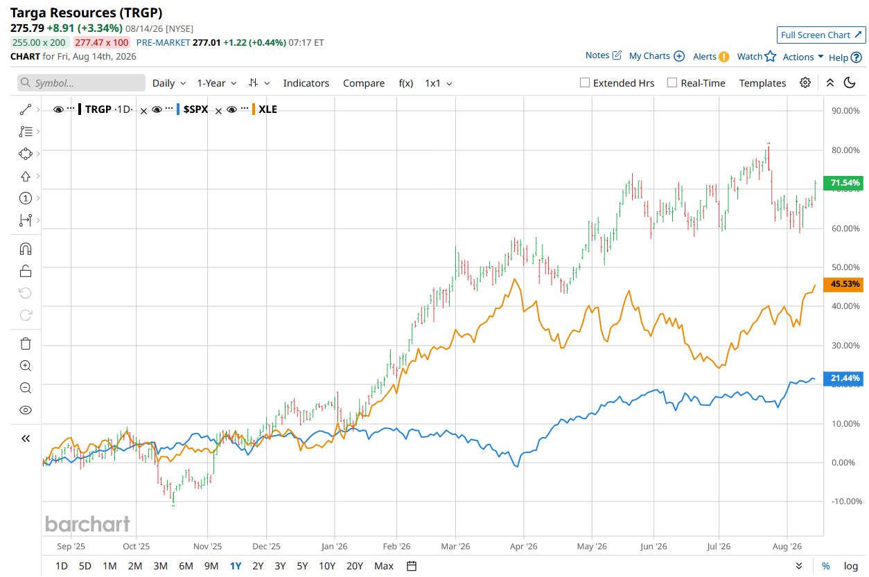Click the bottom-right double chevron icon
This screenshot has width=869, height=577.
[800, 566]
